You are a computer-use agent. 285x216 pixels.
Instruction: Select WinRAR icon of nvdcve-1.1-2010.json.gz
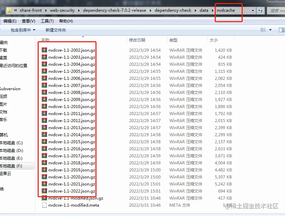click(44, 106)
